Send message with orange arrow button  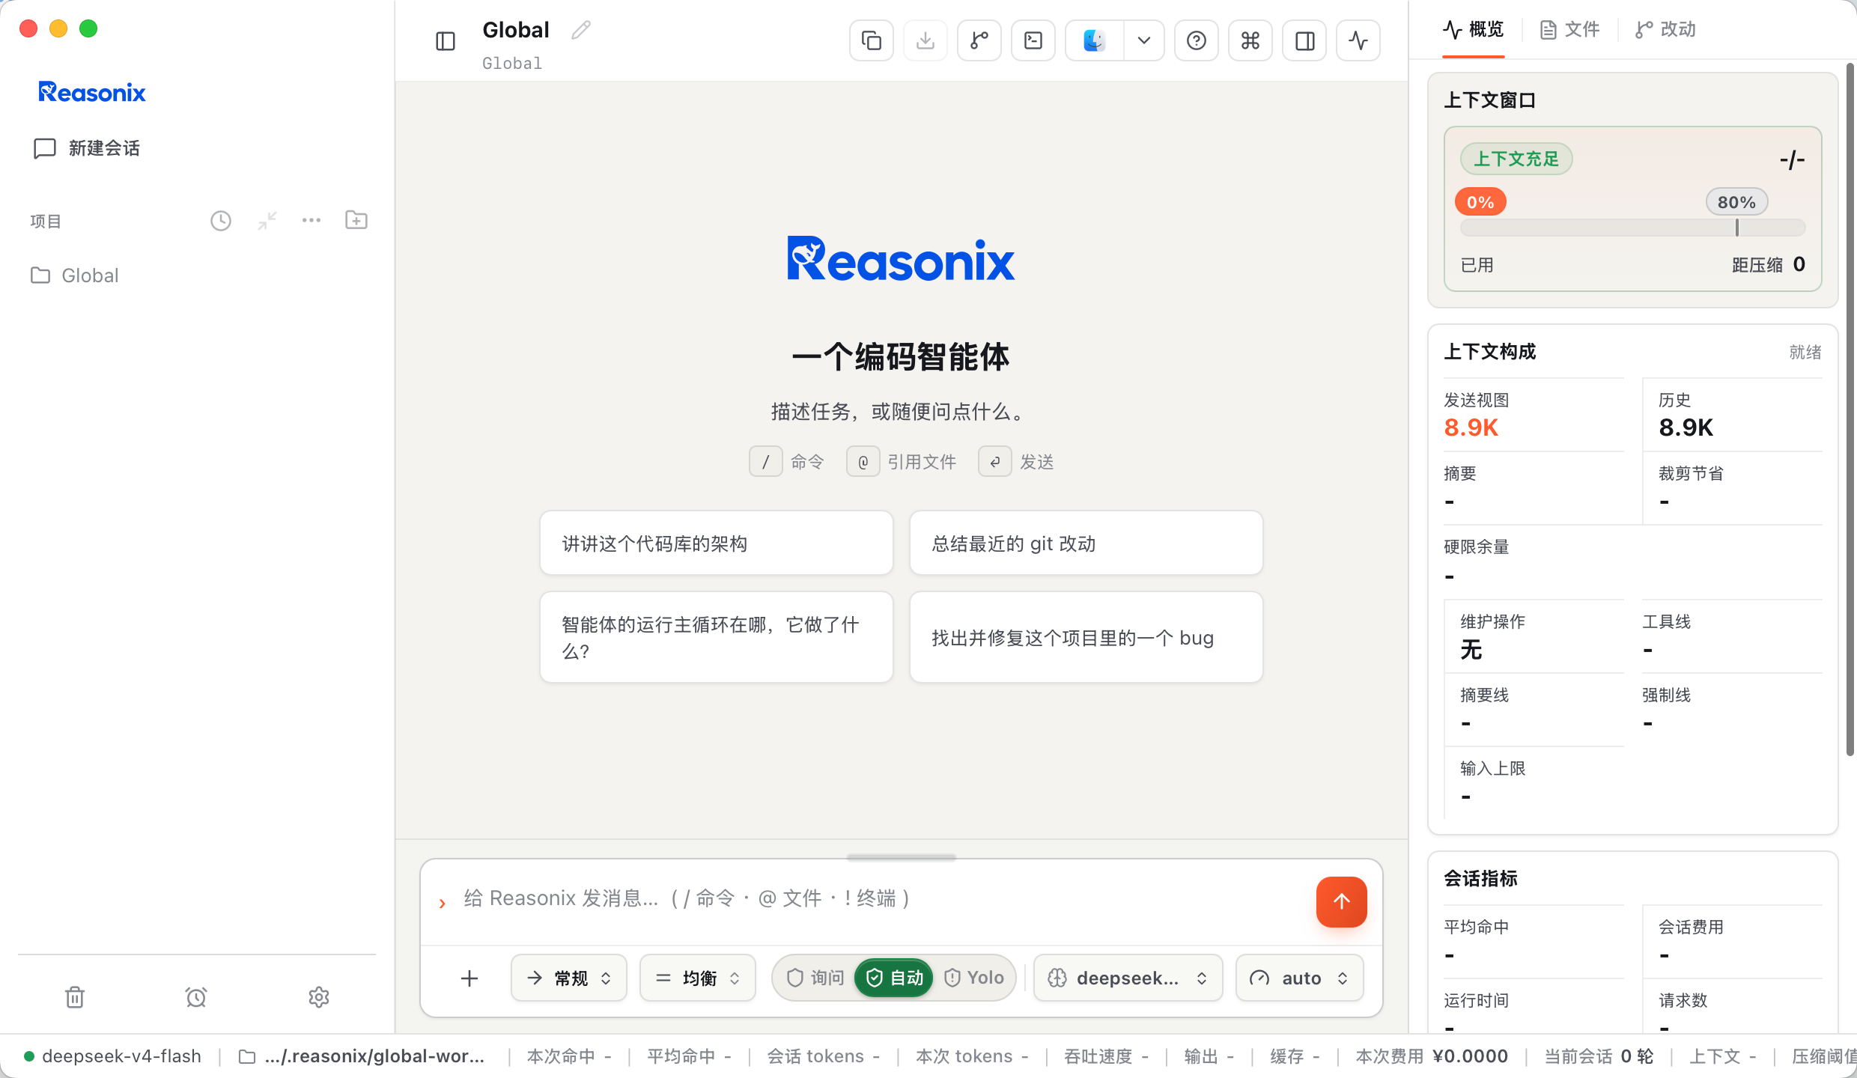click(1342, 902)
